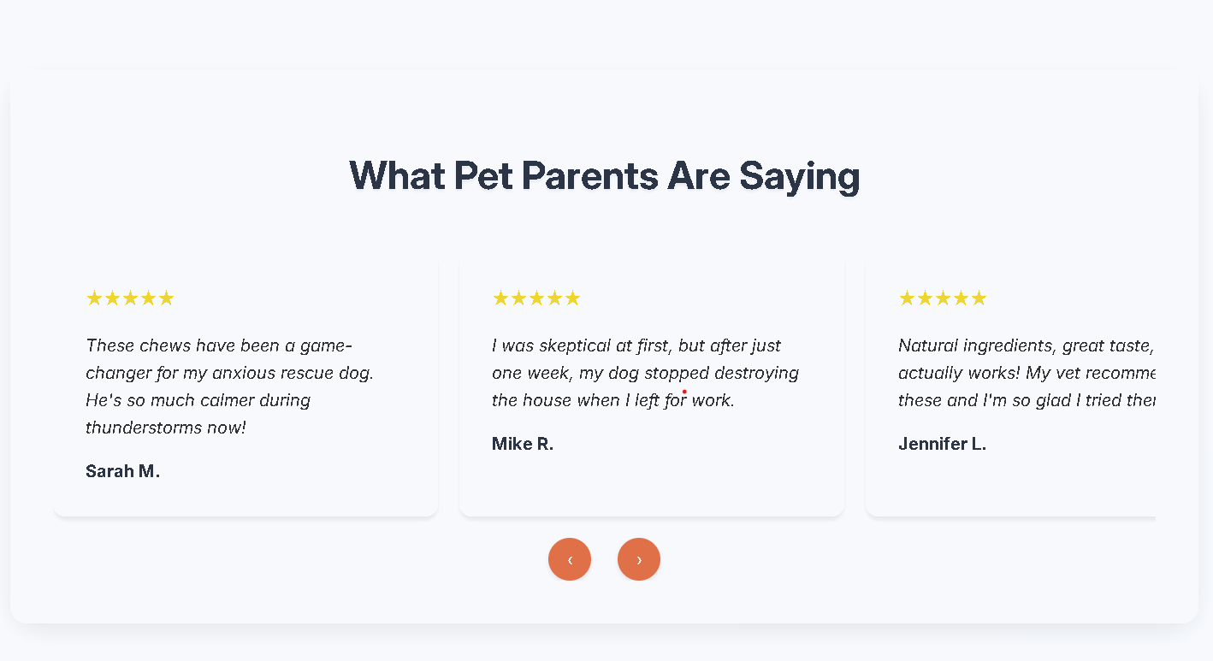
Task: Click the middle star of Mike R.'s rating
Action: (536, 298)
